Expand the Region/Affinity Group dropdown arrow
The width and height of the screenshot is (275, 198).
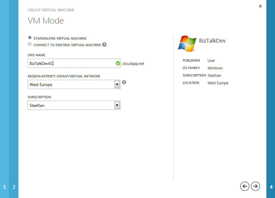point(117,85)
